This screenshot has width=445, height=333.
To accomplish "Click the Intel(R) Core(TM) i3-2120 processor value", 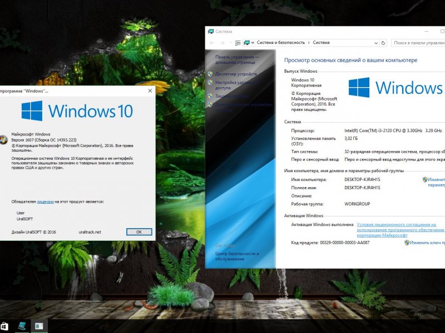I will click(x=393, y=131).
